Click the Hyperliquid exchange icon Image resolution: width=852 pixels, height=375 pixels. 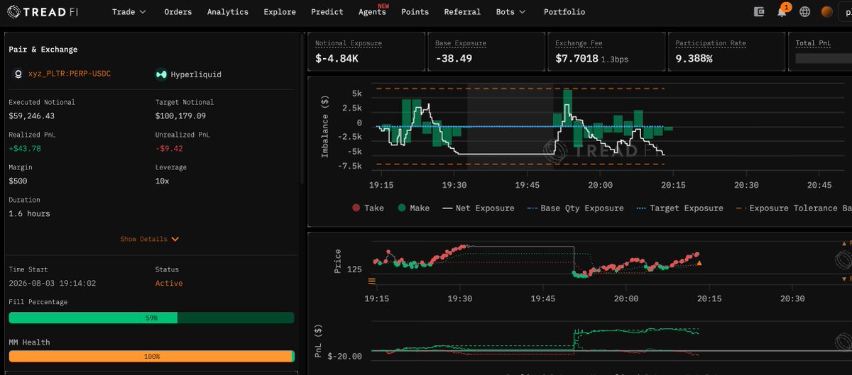[161, 74]
